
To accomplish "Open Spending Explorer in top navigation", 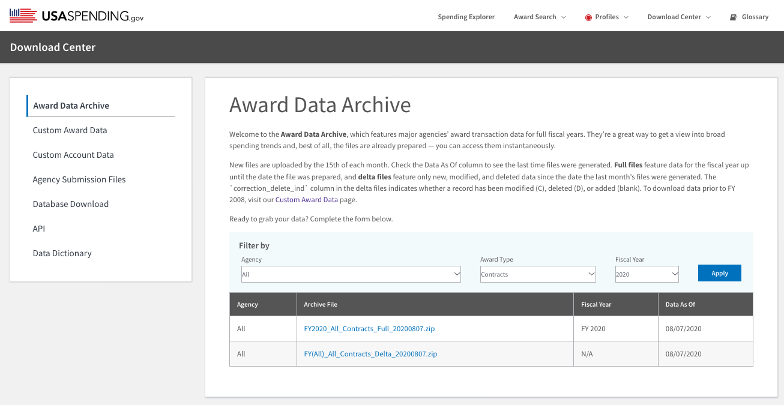I will (x=466, y=17).
